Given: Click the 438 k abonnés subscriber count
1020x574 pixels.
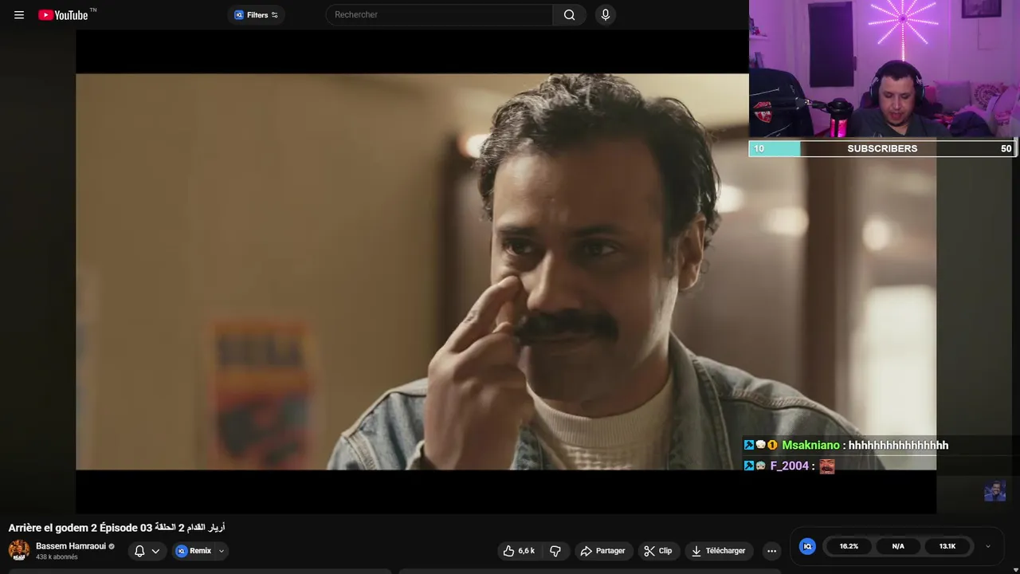Looking at the screenshot, I should coord(57,557).
